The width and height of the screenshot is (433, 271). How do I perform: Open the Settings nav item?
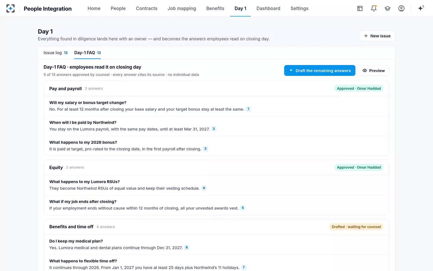pos(299,8)
